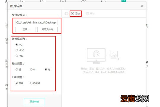
Task: Close the 图片转换 dialog
Action: tap(142, 6)
